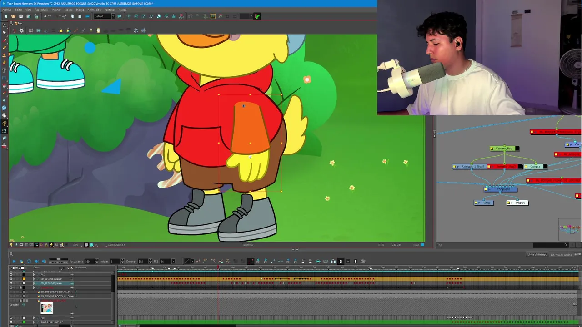The width and height of the screenshot is (582, 327).
Task: Select the Display node
Action: 518,203
